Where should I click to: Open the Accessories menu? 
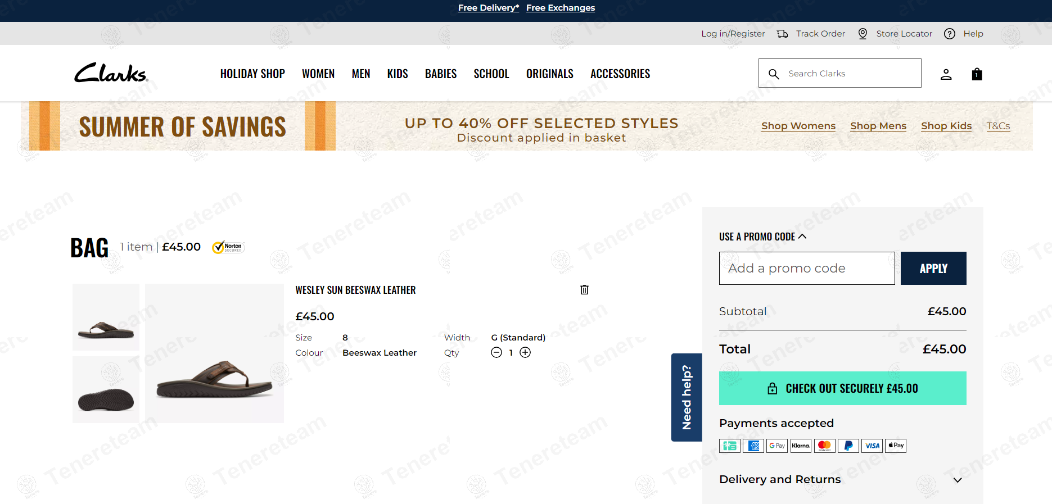[620, 74]
